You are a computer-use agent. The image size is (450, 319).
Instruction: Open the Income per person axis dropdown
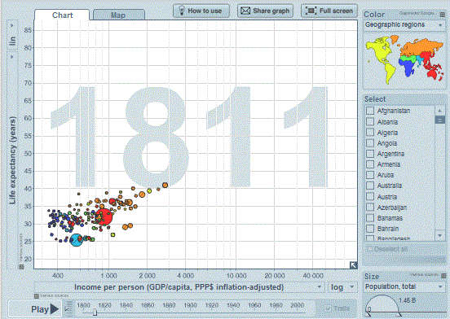179,287
